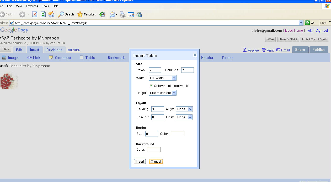This screenshot has height=182, width=331.
Task: Click the IE Back arrow button
Action: 2,14
